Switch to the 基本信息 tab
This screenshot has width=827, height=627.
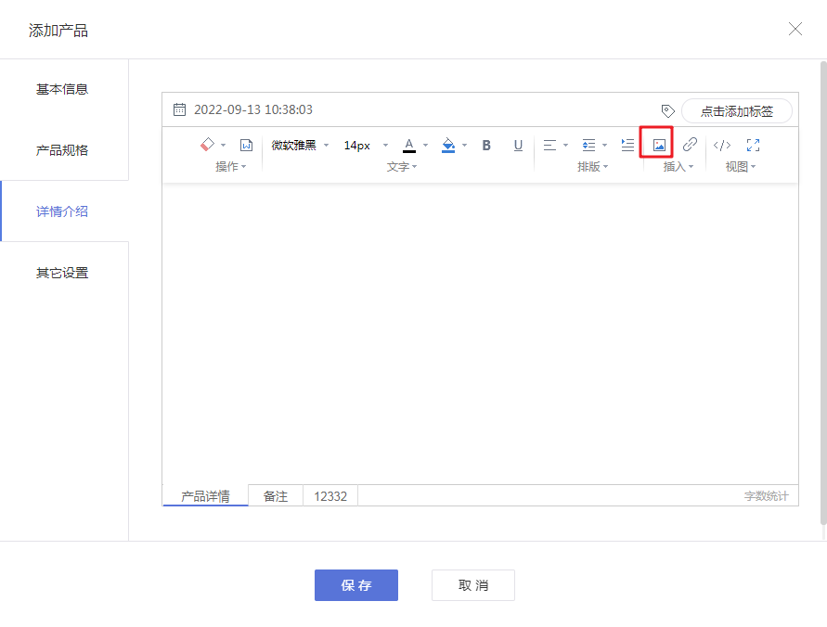click(x=62, y=90)
